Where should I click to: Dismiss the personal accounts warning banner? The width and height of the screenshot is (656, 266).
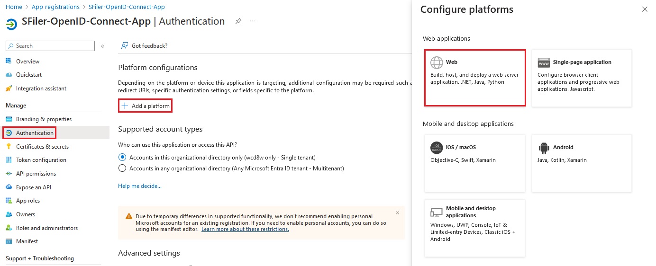tap(397, 213)
